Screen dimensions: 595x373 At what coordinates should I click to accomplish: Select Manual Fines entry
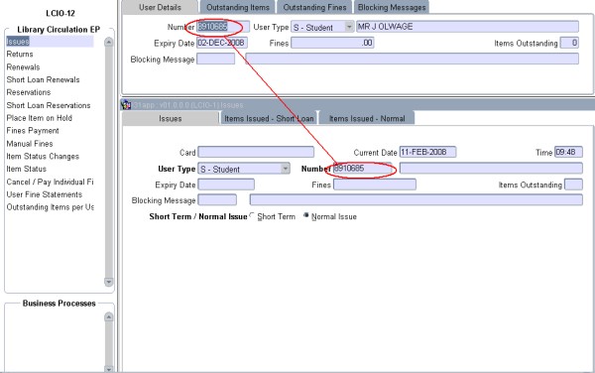point(30,144)
